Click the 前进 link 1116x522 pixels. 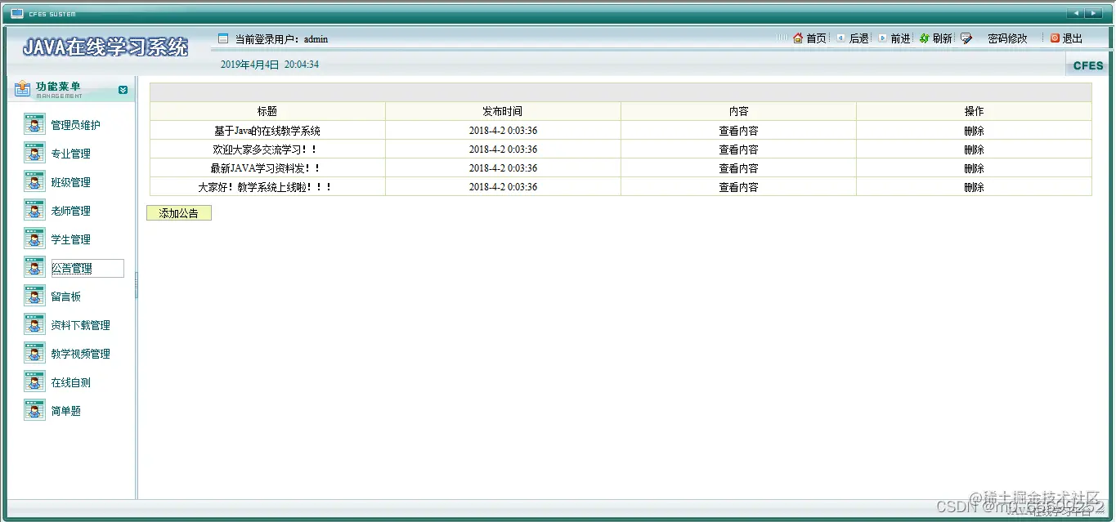click(900, 38)
